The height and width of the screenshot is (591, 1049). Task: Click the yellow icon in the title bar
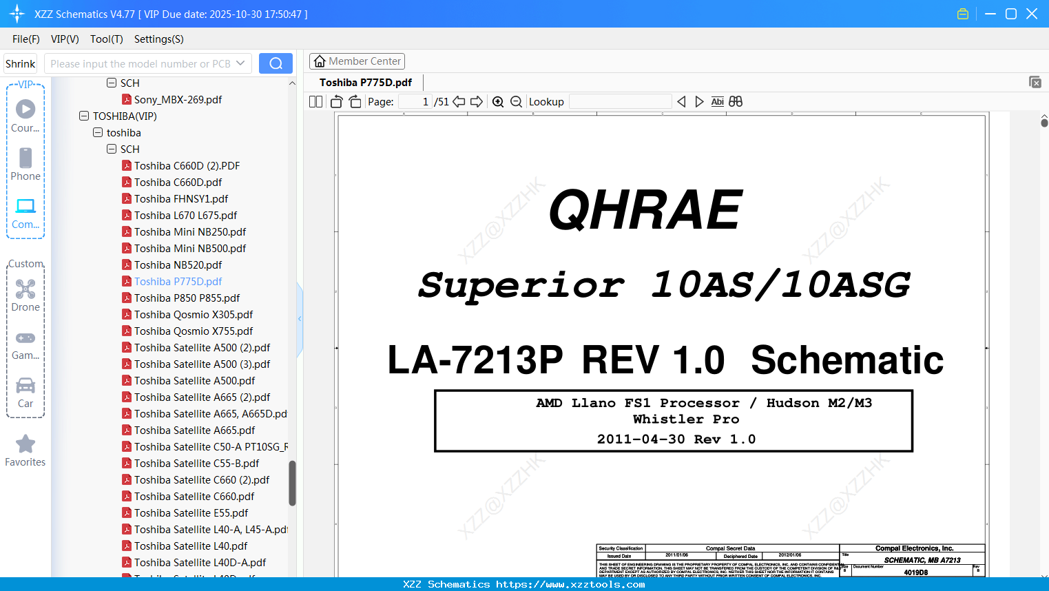(x=963, y=14)
